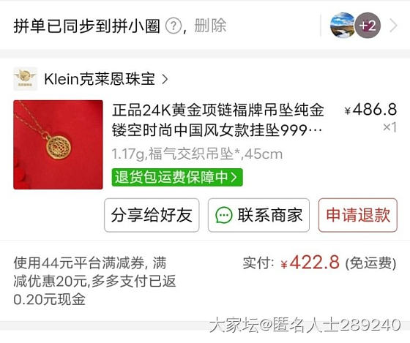
Task: Click the question mark help icon
Action: point(174,26)
